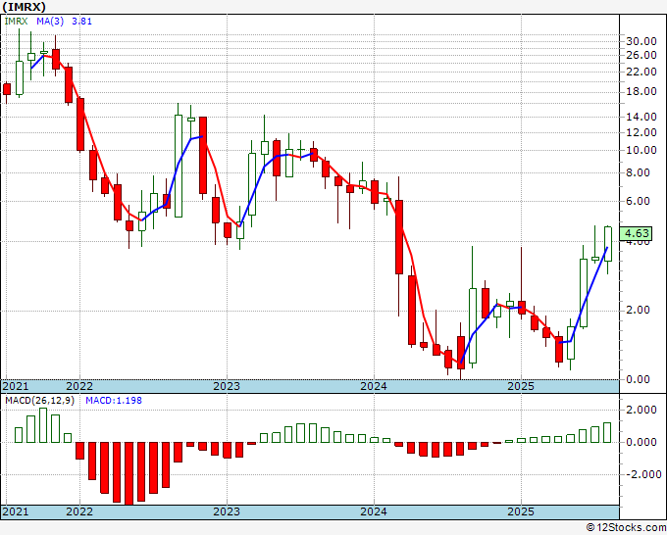This screenshot has width=667, height=535.
Task: Click the deepest red MACD bar in 2022
Action: [128, 473]
